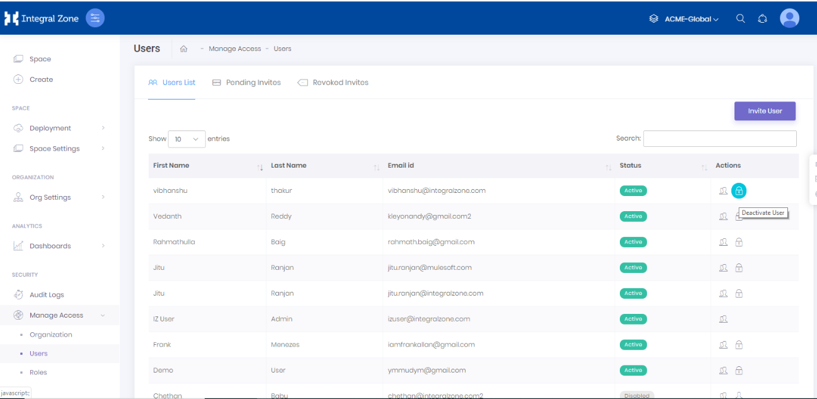Click roles icon for Vedanth Reddy

[x=723, y=216]
